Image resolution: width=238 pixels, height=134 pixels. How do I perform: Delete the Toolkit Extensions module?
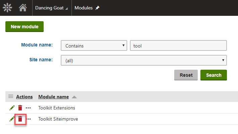(20, 108)
